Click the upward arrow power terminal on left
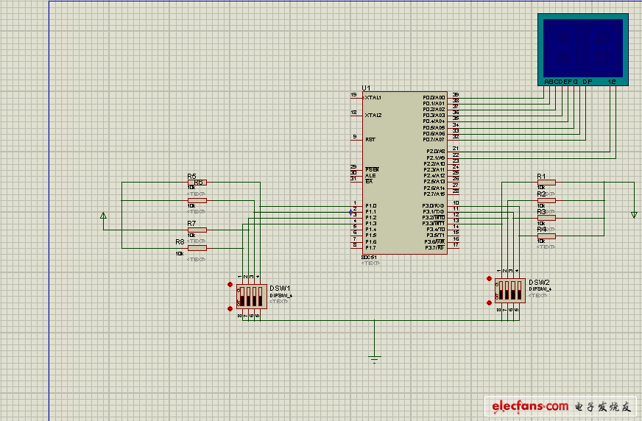Screen dimensions: 642x421 tap(103, 216)
